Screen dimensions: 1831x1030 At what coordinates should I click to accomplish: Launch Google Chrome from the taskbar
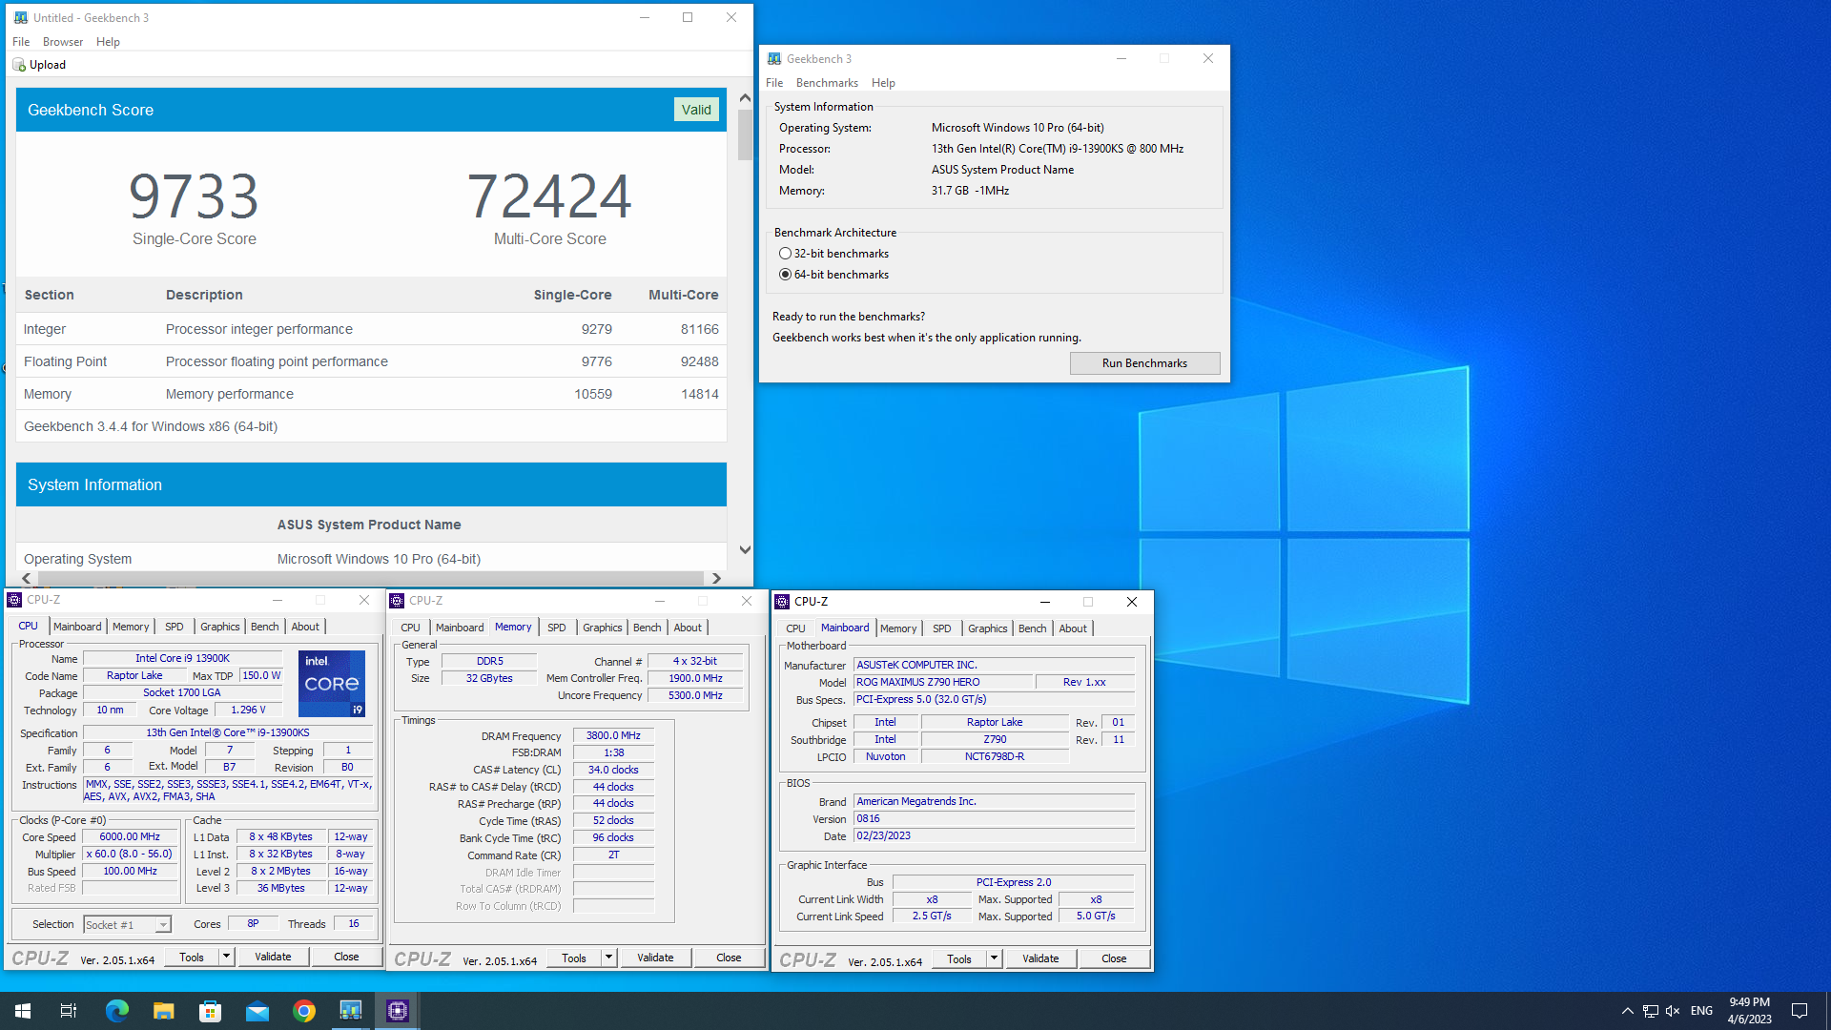click(x=303, y=1011)
